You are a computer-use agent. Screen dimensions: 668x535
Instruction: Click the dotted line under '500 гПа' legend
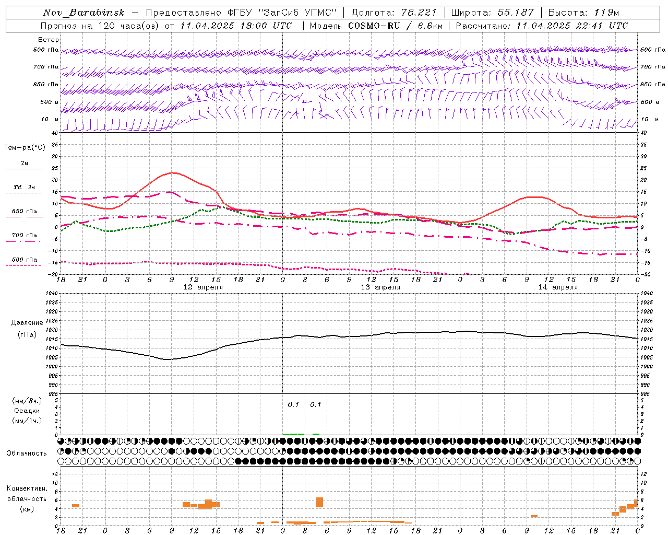pyautogui.click(x=23, y=266)
